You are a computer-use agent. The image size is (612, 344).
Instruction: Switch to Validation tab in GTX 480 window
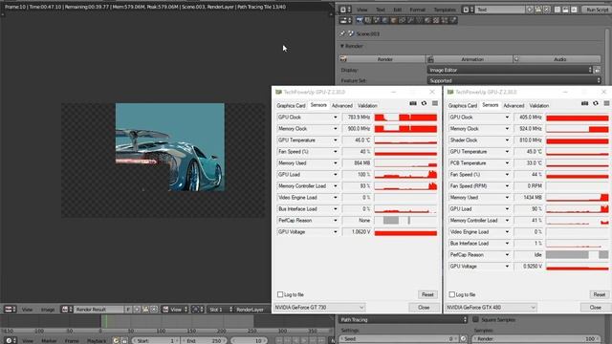pyautogui.click(x=539, y=106)
